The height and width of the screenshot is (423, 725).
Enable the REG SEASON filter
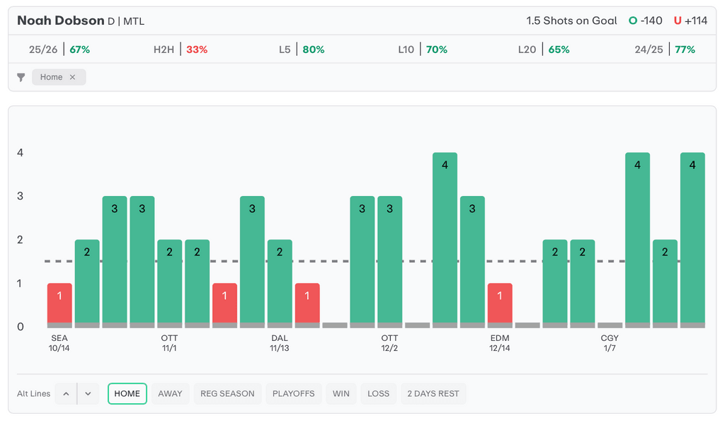click(227, 393)
